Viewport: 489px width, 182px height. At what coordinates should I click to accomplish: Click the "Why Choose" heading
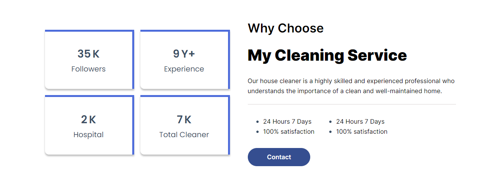(x=285, y=28)
